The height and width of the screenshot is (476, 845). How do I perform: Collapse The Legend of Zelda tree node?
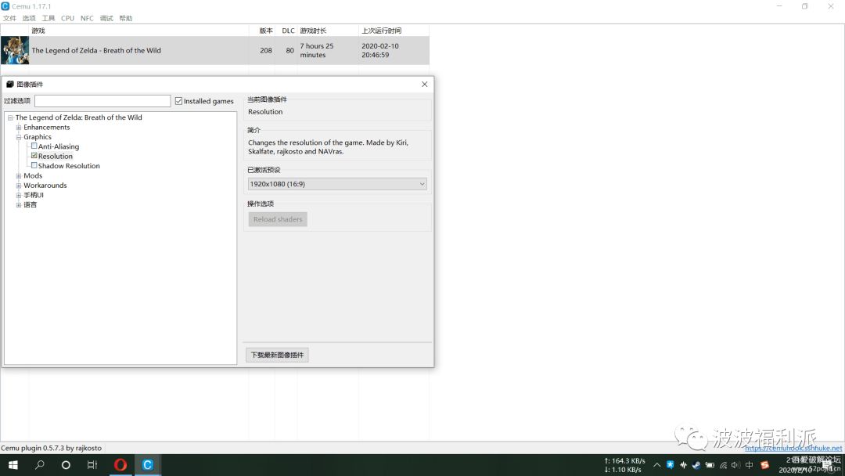10,117
